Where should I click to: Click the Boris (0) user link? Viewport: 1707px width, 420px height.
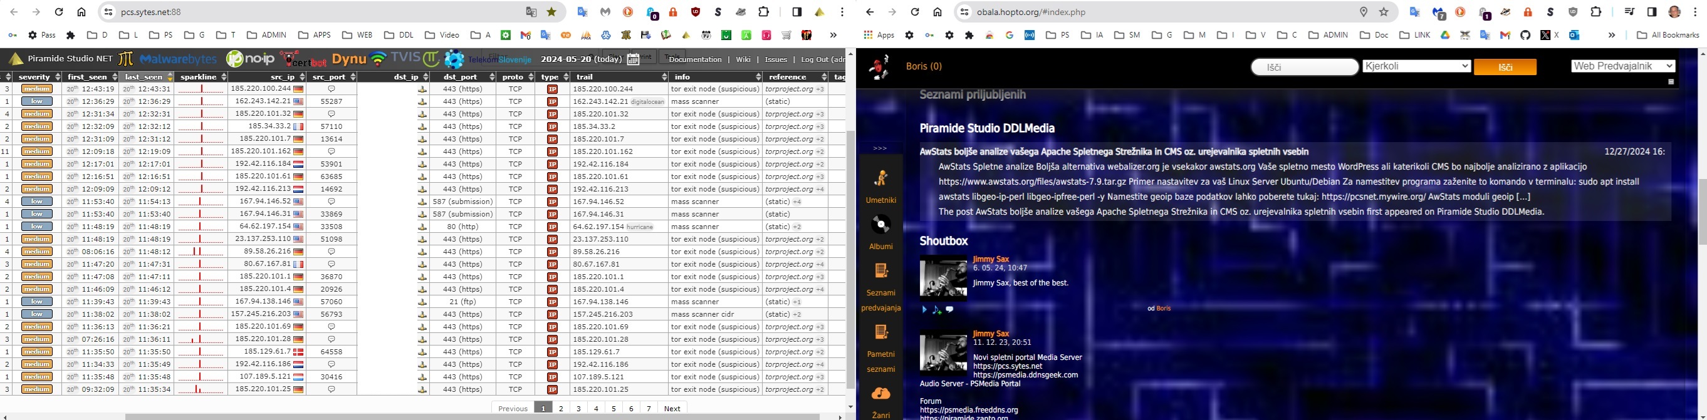coord(924,66)
